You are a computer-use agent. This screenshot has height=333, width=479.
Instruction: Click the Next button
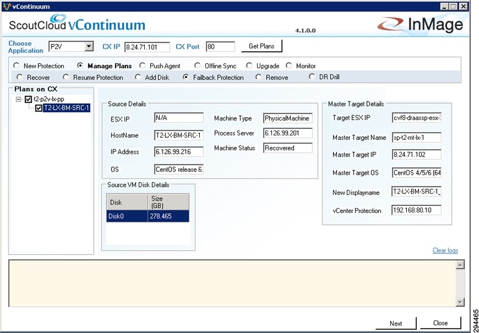(x=396, y=323)
